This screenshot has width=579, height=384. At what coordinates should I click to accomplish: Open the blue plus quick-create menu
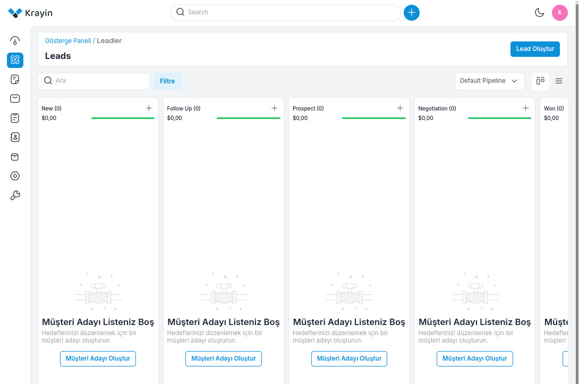(x=412, y=13)
